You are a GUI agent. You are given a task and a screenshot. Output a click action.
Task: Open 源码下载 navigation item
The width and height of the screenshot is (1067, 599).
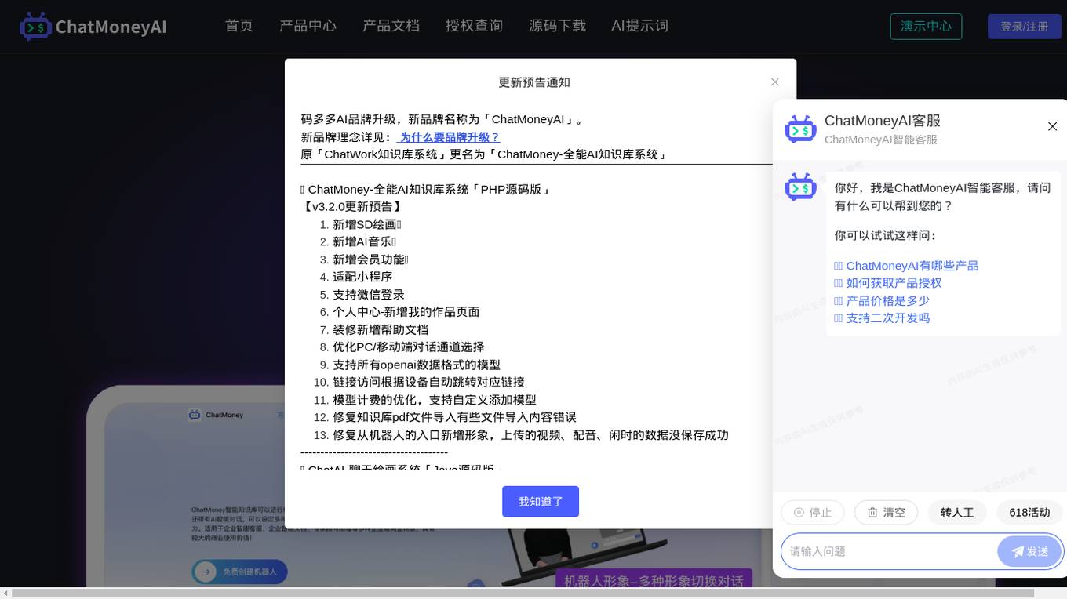coord(557,26)
